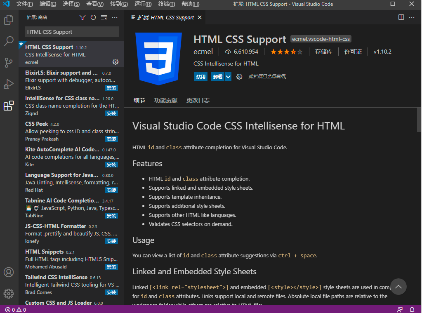
Task: Clear extensions search results icon
Action: [104, 17]
